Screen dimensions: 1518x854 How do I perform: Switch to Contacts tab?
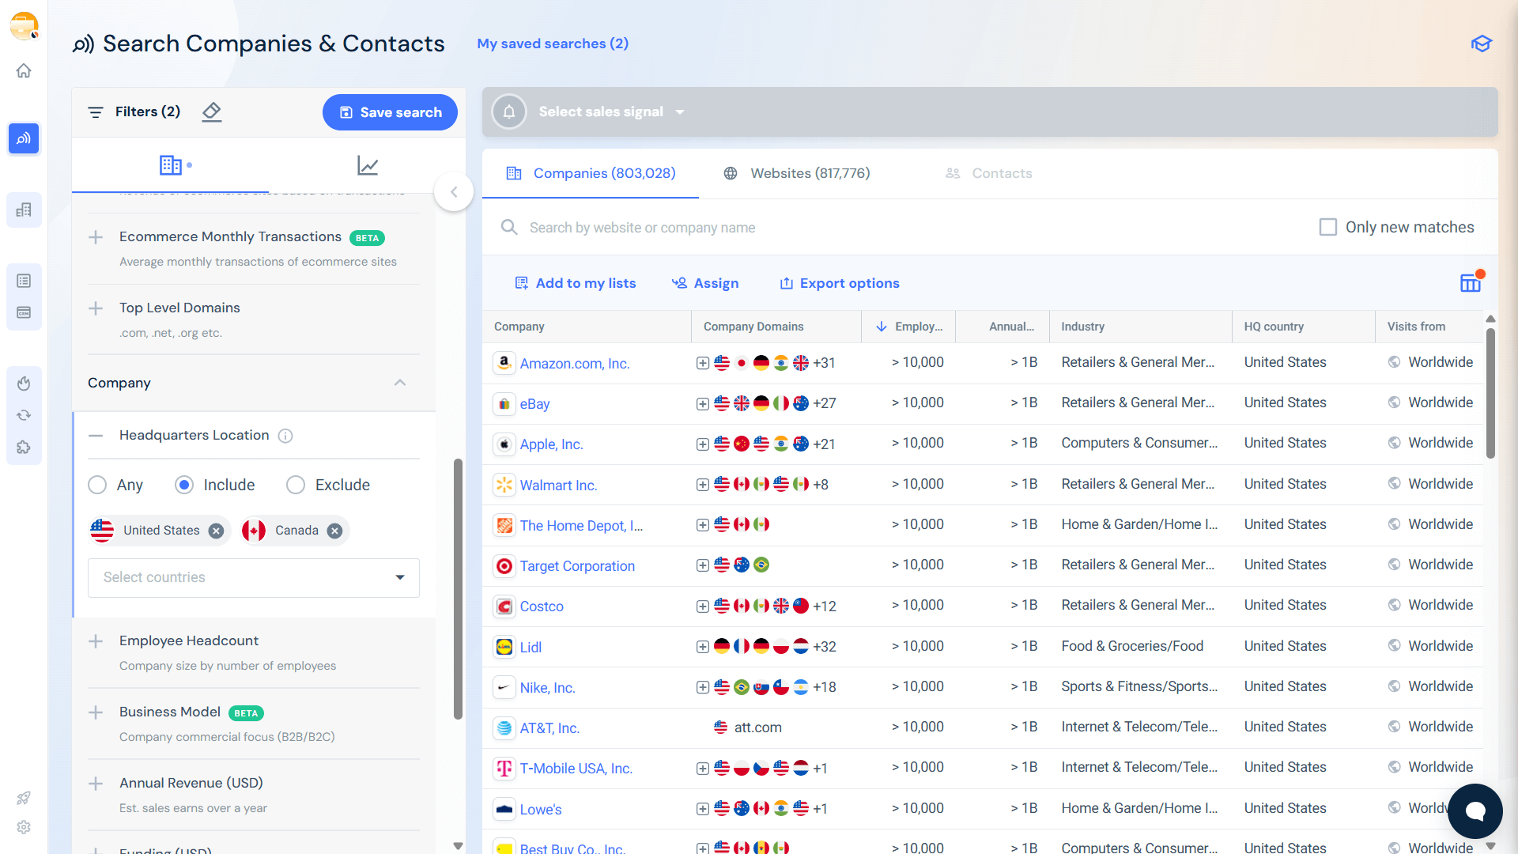[x=988, y=173]
